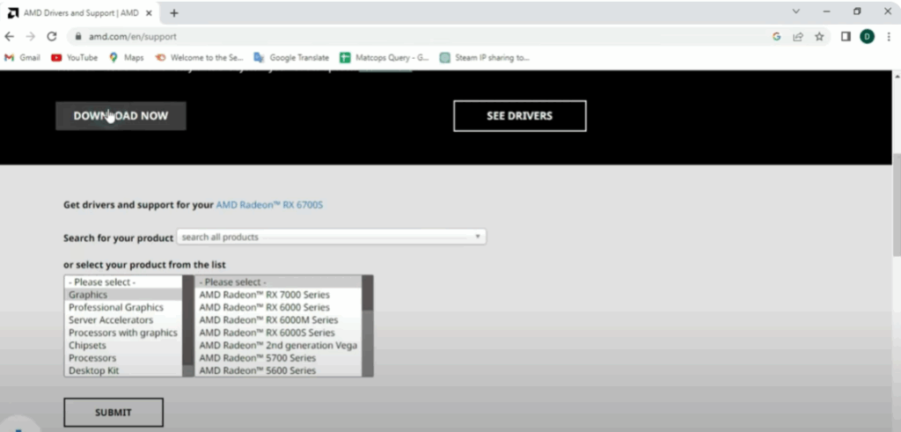Click the browser Back arrow
This screenshot has width=901, height=432.
pos(9,36)
